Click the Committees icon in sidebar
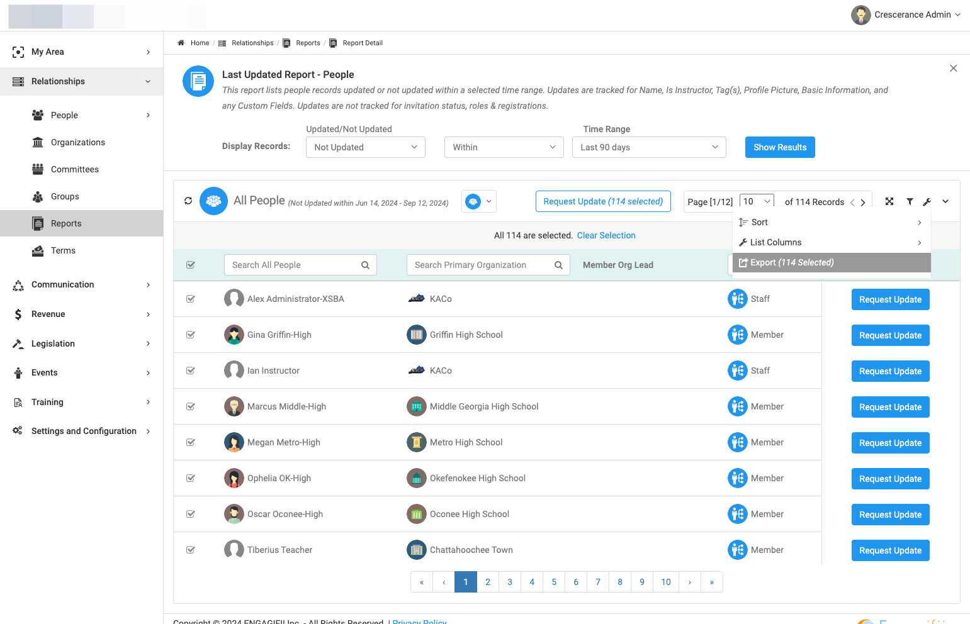Viewport: 970px width, 624px height. point(38,169)
